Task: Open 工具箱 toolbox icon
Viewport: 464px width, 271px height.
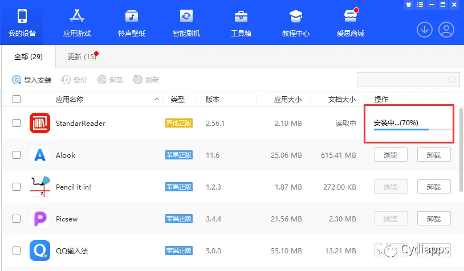Action: pos(241,17)
